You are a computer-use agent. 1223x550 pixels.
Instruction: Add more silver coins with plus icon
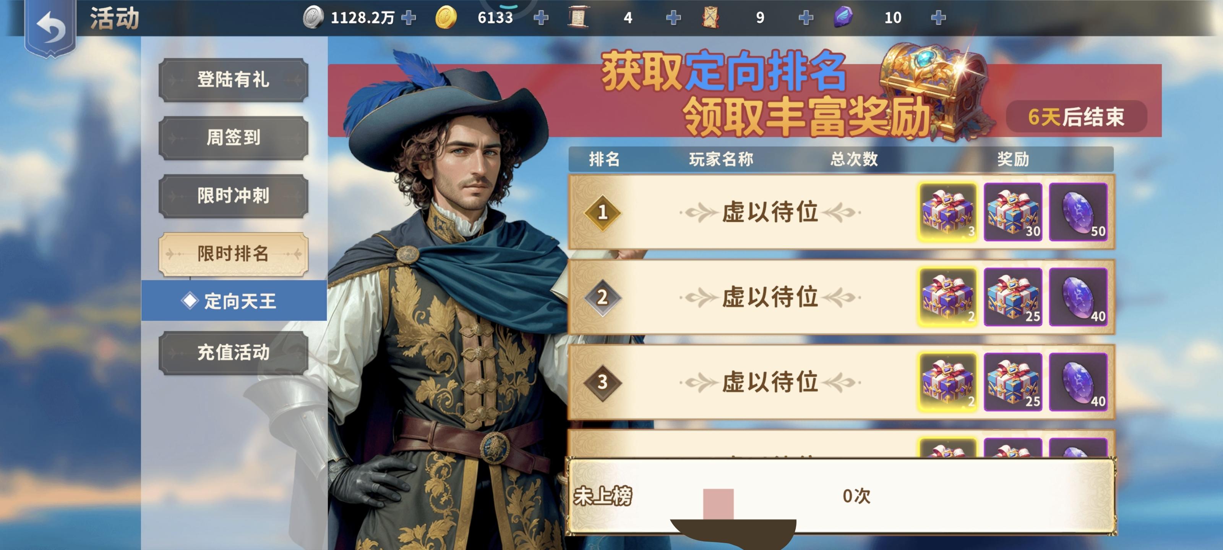(408, 18)
